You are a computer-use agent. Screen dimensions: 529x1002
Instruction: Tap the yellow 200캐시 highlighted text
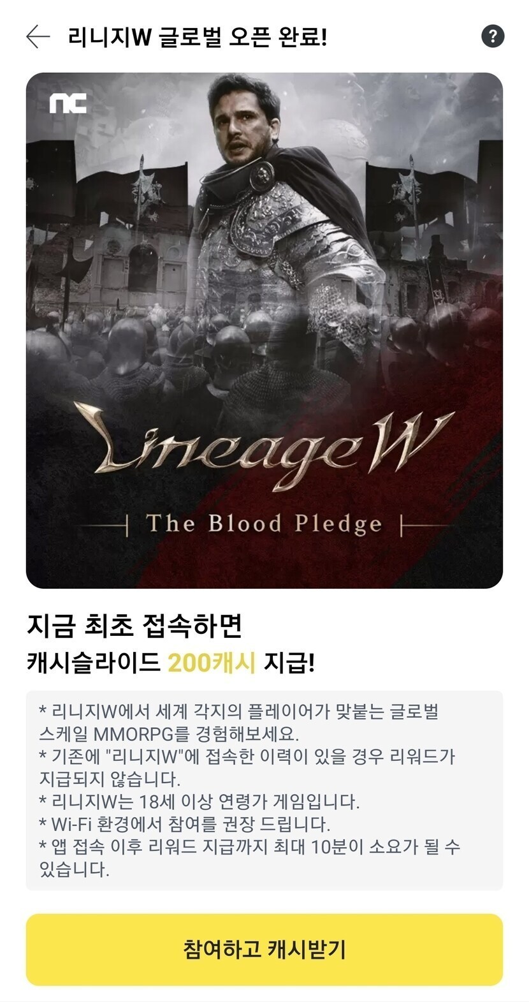click(211, 663)
